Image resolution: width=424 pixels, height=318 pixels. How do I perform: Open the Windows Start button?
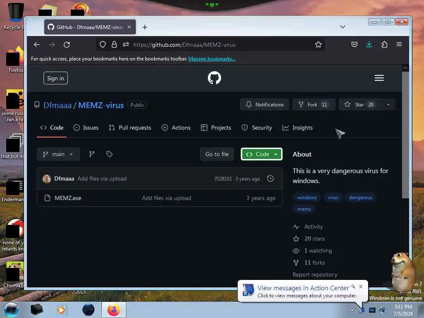click(x=11, y=310)
